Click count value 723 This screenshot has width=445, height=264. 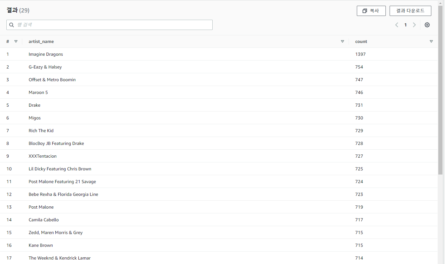(x=359, y=194)
